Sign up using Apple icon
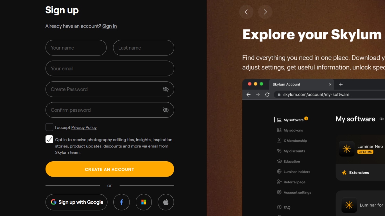 pyautogui.click(x=166, y=202)
